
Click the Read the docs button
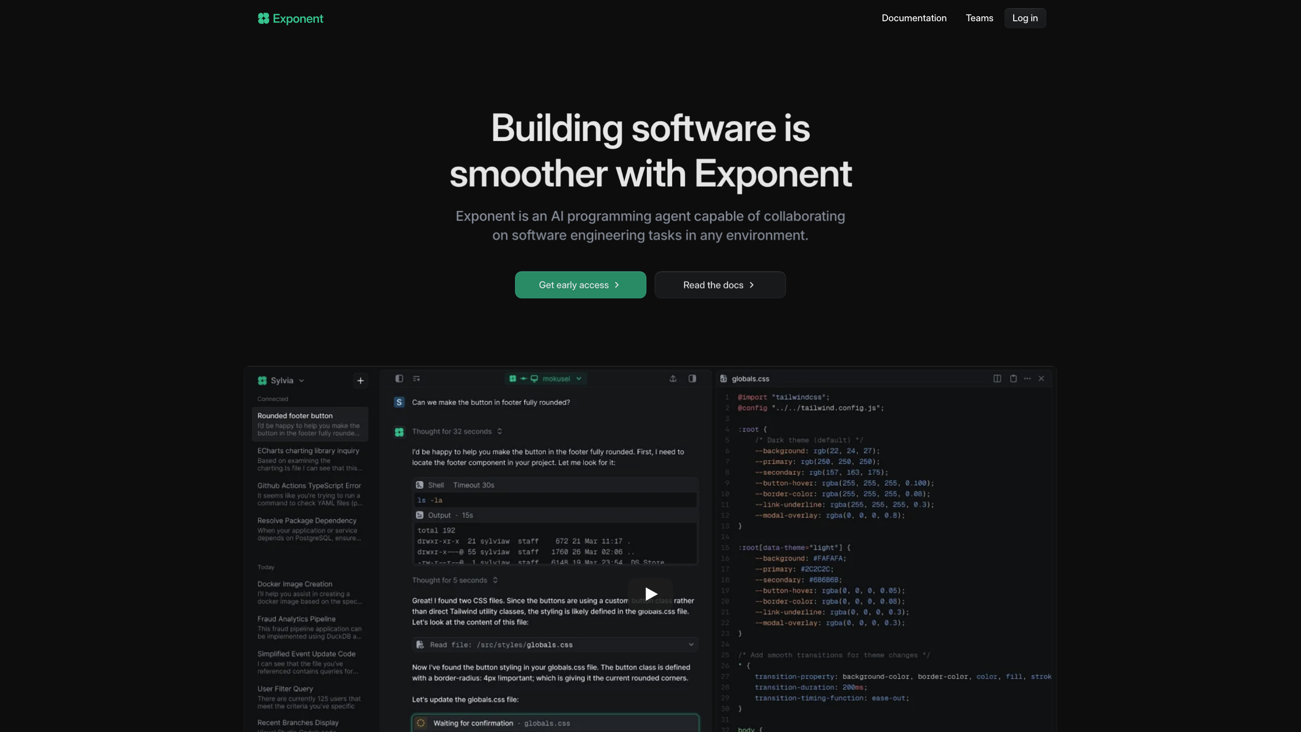tap(719, 285)
